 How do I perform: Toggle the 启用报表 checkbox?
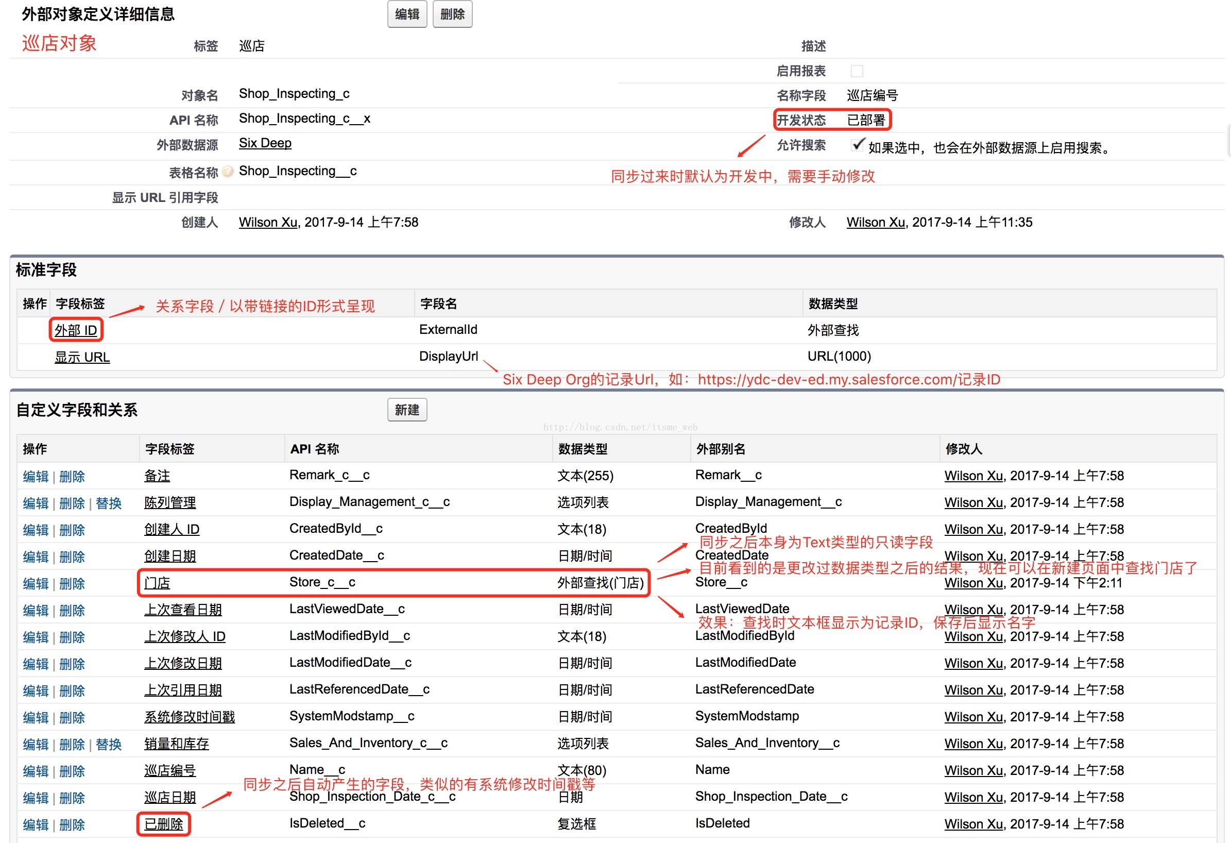pos(857,71)
